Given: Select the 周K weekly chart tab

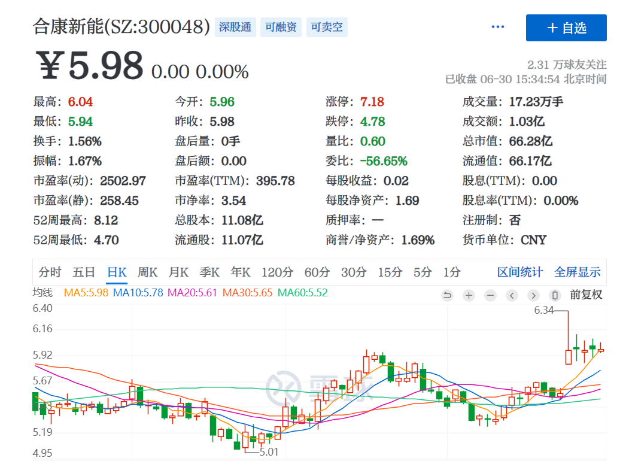Looking at the screenshot, I should [147, 272].
